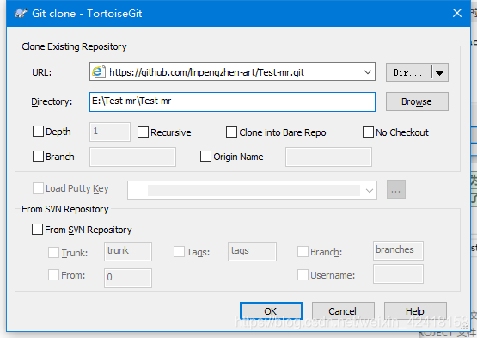Check the No Checkout option
The image size is (477, 338).
tap(368, 132)
